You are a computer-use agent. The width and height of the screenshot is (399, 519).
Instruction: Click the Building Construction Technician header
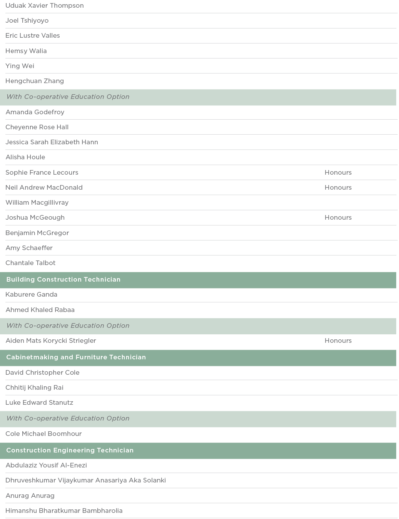[x=63, y=280]
